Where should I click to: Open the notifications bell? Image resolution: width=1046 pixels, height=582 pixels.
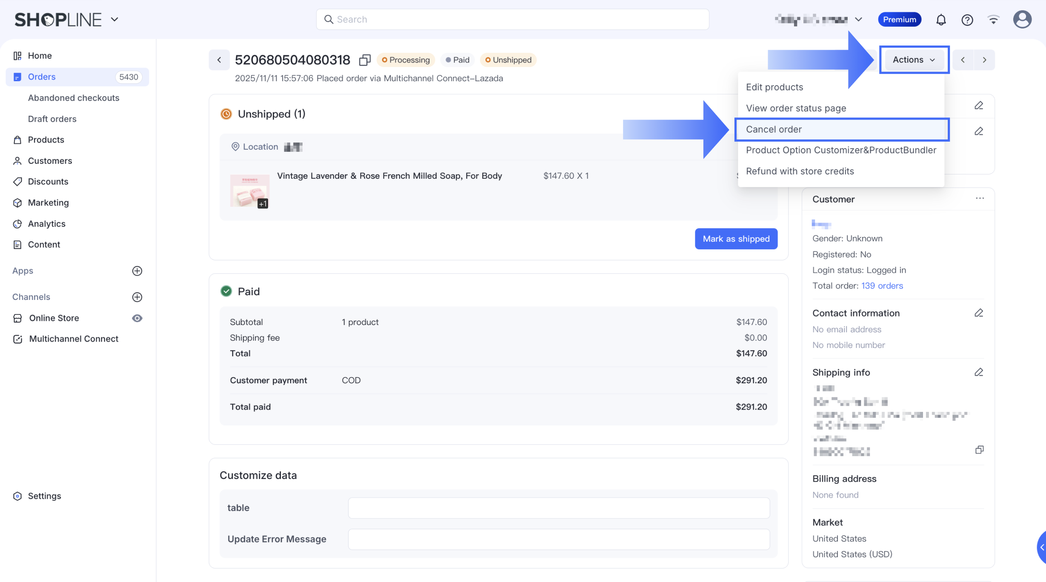941,20
